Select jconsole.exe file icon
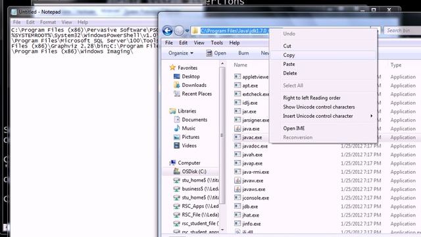421x237 pixels. (x=237, y=197)
